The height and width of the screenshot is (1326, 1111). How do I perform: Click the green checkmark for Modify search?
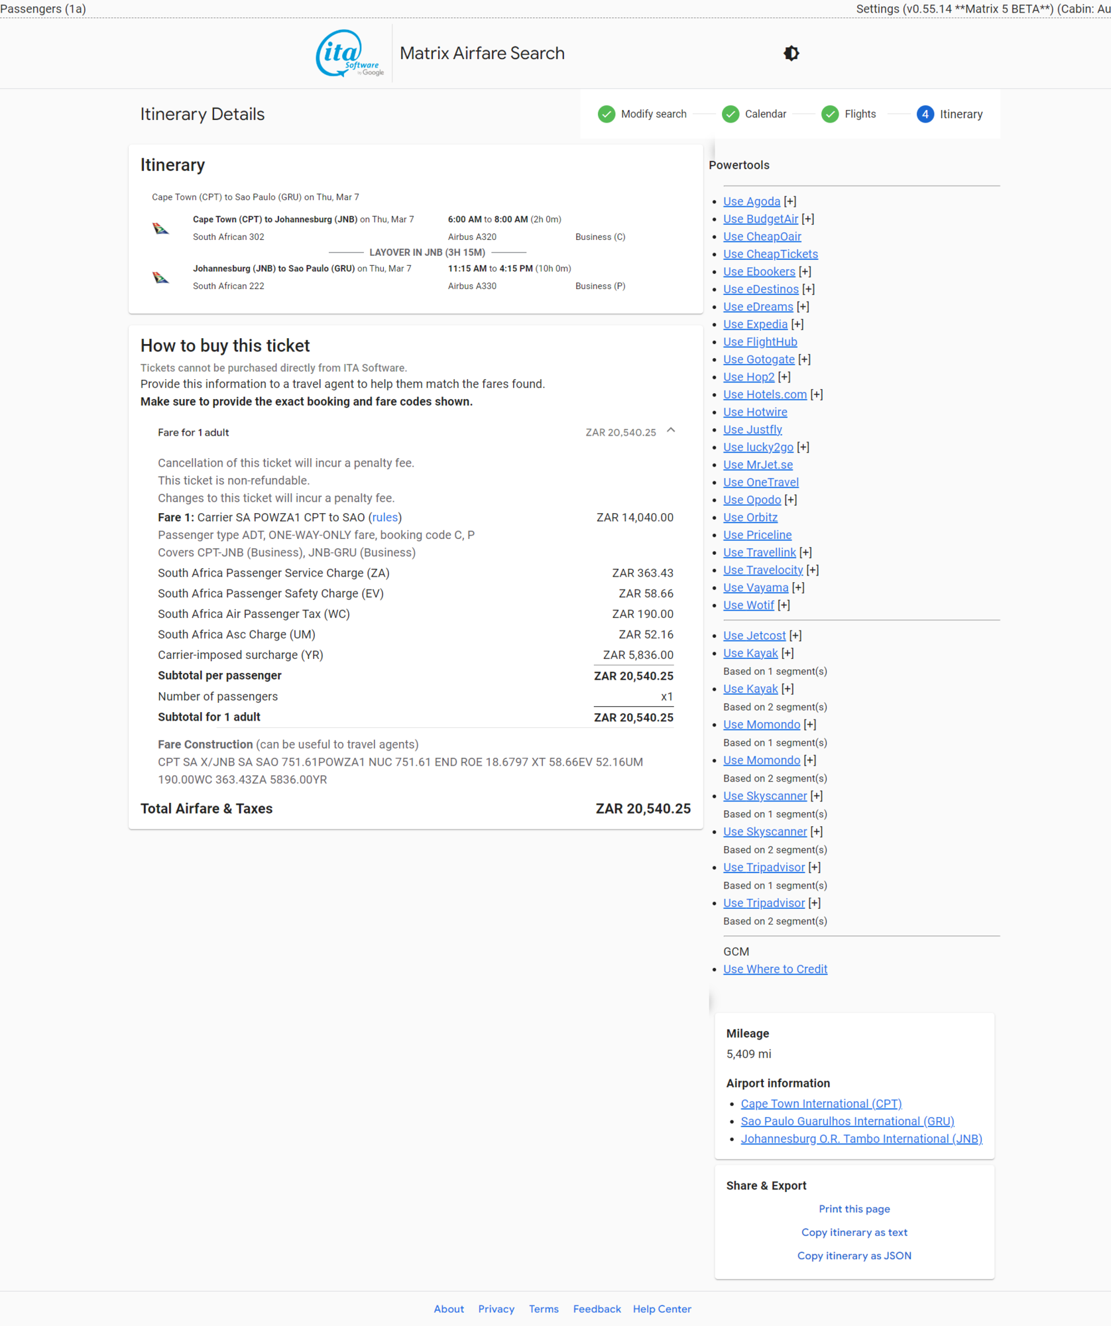click(x=606, y=114)
